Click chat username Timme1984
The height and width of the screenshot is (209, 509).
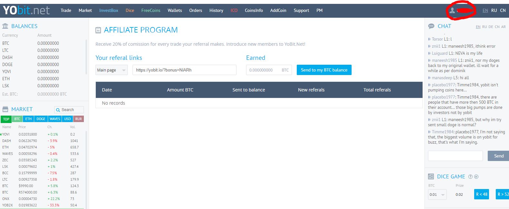[x=443, y=132]
